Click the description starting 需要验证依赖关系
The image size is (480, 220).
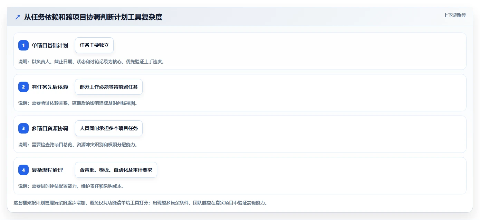[79, 103]
